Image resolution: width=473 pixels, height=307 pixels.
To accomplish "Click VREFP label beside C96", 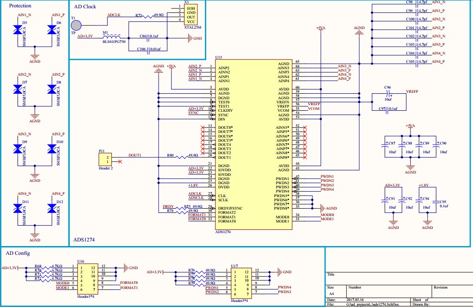I will [x=412, y=91].
